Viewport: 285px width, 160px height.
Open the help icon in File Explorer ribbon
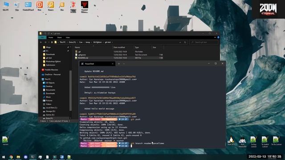[x=218, y=37]
